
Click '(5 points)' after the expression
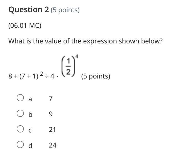[x=95, y=76]
